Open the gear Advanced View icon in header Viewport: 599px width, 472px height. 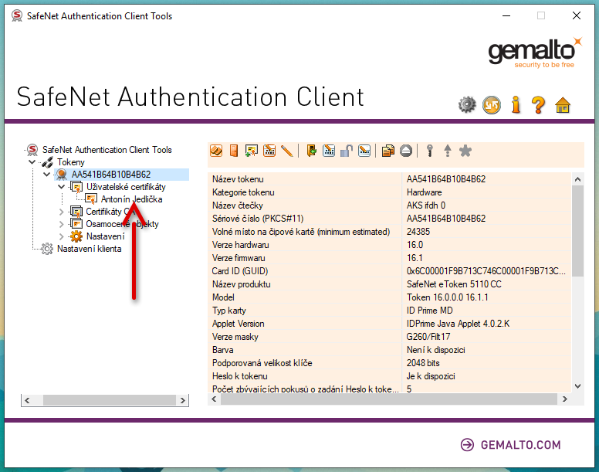[467, 105]
